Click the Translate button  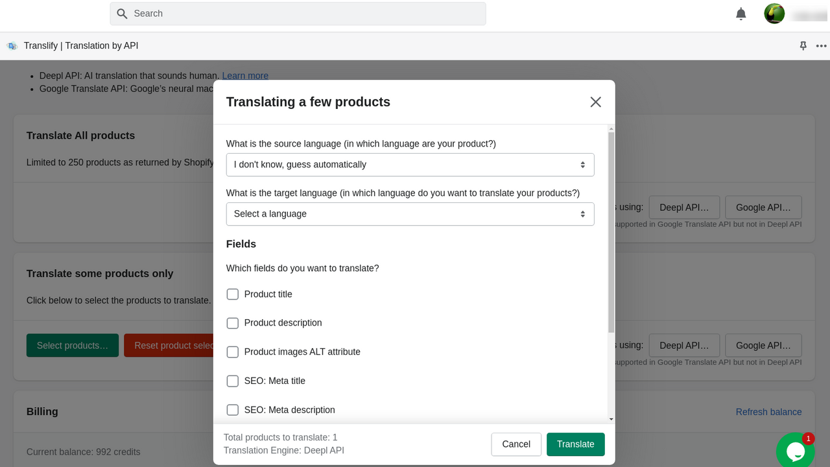pyautogui.click(x=576, y=444)
